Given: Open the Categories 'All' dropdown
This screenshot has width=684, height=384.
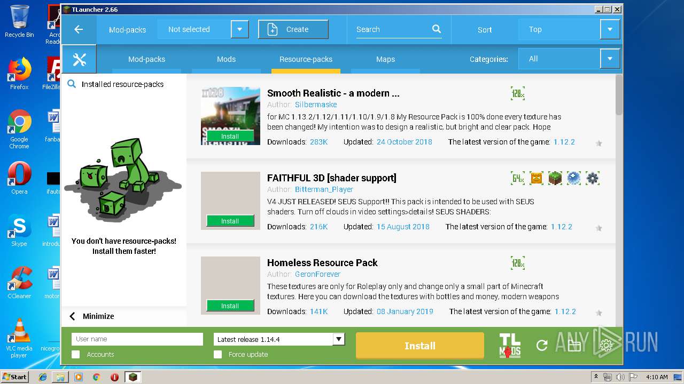Looking at the screenshot, I should coord(610,59).
